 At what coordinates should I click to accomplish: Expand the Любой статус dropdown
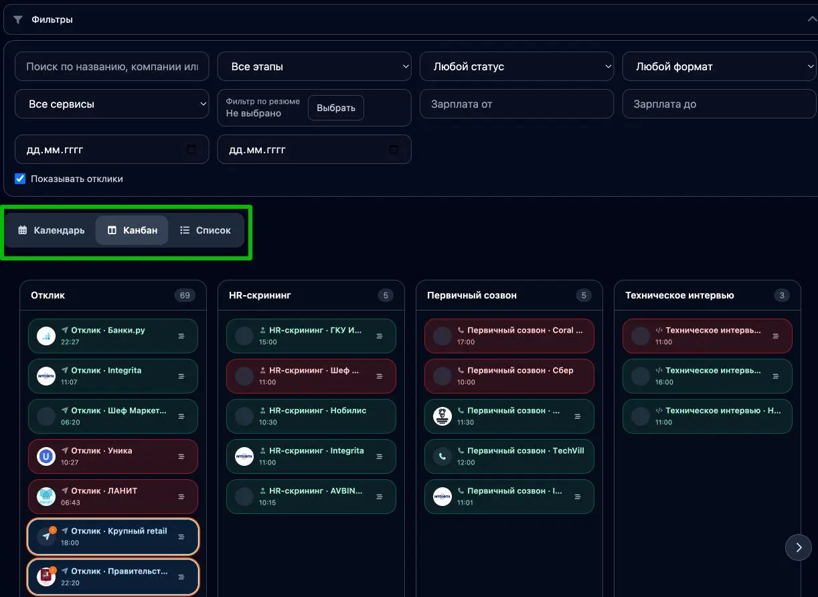pyautogui.click(x=516, y=67)
